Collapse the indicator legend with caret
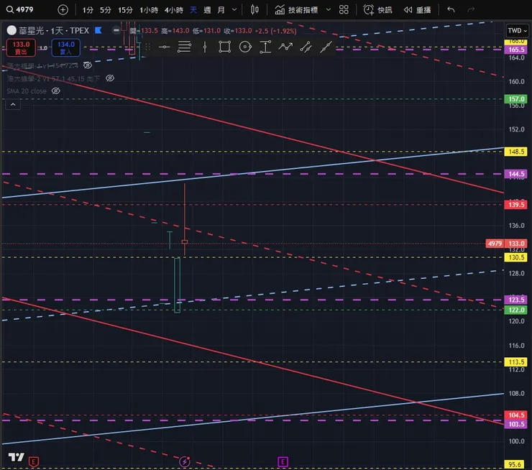Image resolution: width=532 pixels, height=470 pixels. point(13,104)
